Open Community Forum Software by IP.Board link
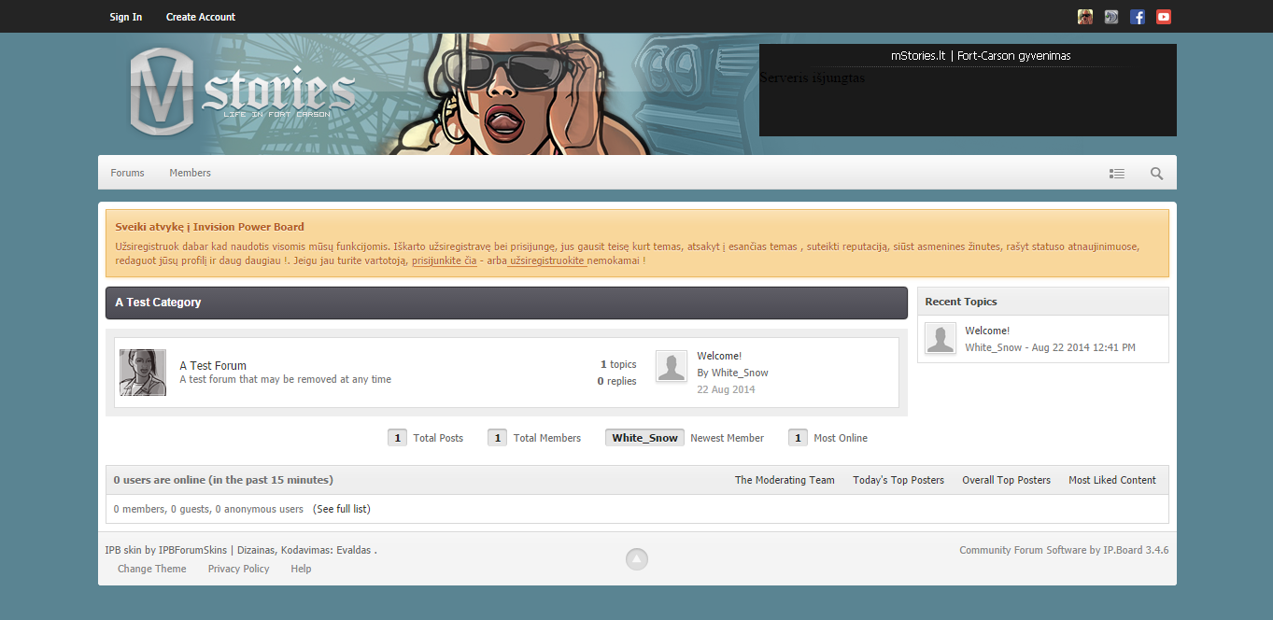Screen dimensions: 1273x620 [1064, 550]
